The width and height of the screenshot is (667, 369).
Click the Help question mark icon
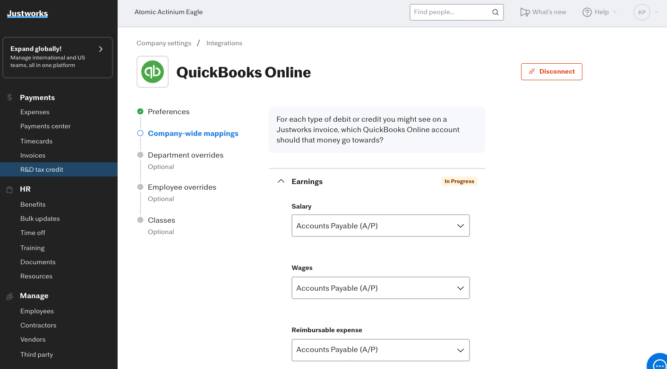587,12
